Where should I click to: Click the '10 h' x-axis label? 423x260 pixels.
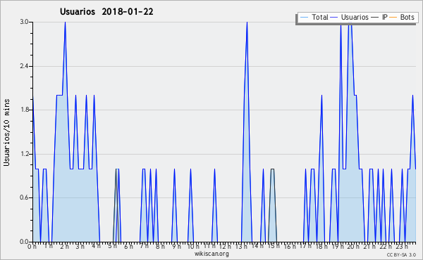click(193, 247)
